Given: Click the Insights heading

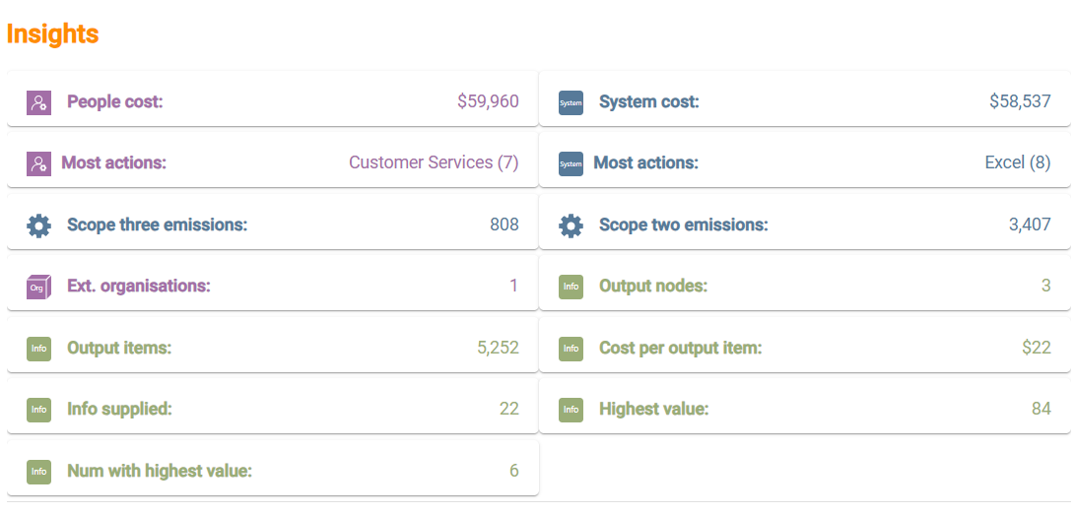Looking at the screenshot, I should coord(52,33).
